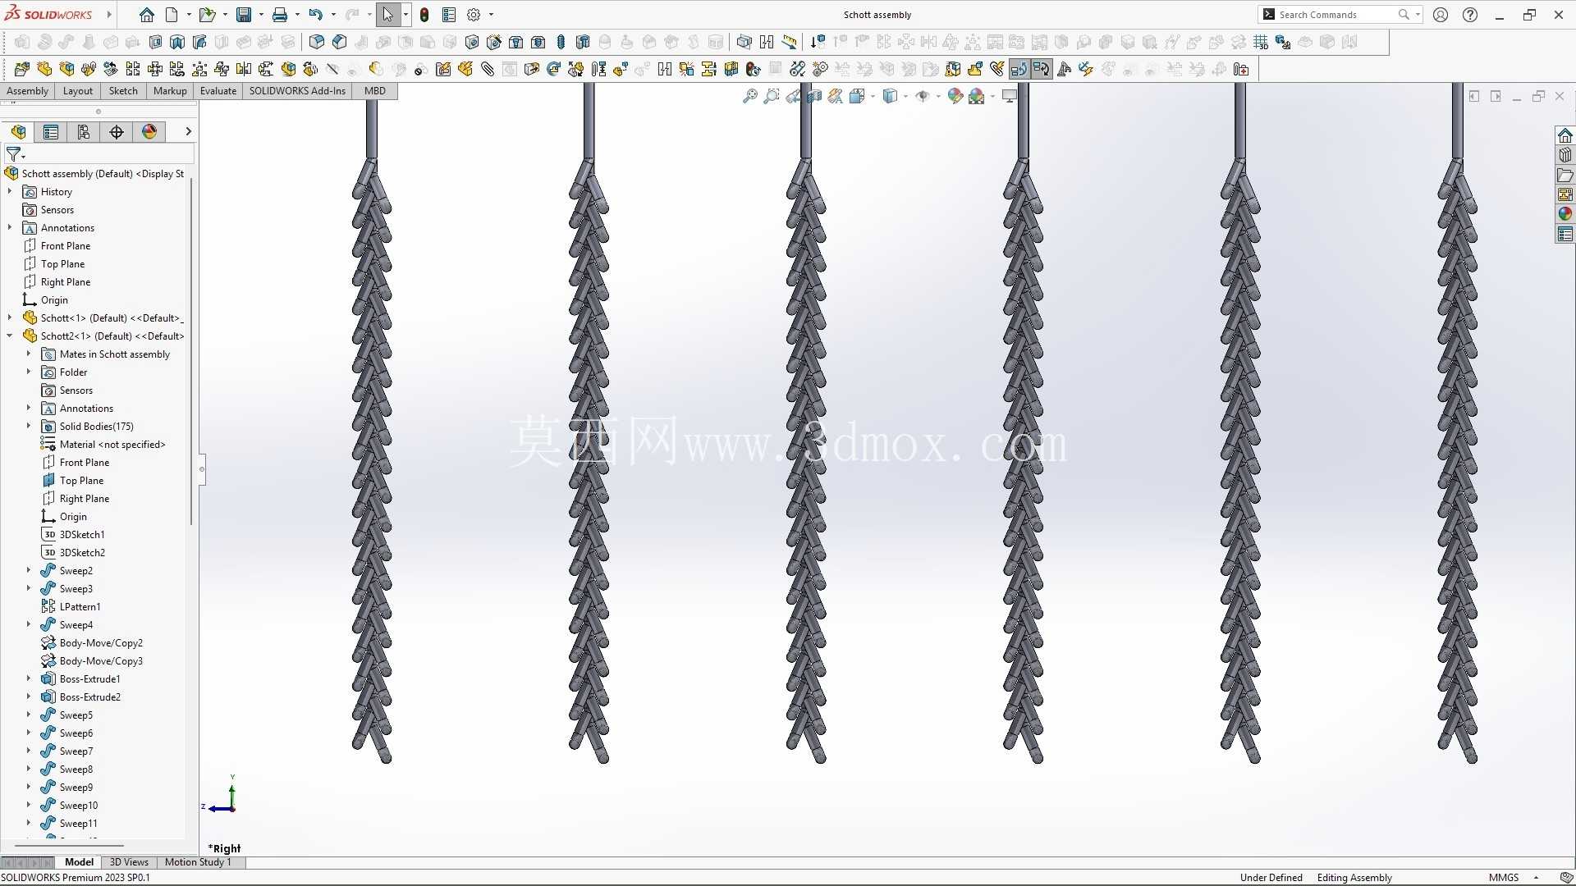
Task: Open the Markup ribbon tab
Action: (x=170, y=91)
